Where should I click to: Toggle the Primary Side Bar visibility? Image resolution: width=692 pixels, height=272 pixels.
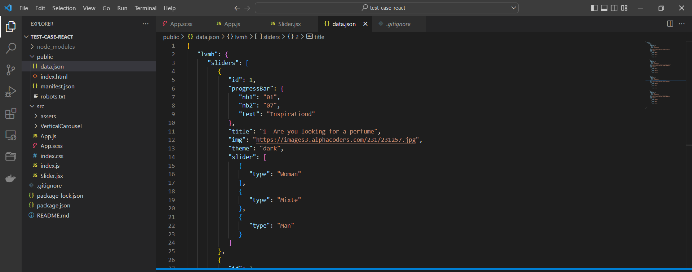594,8
